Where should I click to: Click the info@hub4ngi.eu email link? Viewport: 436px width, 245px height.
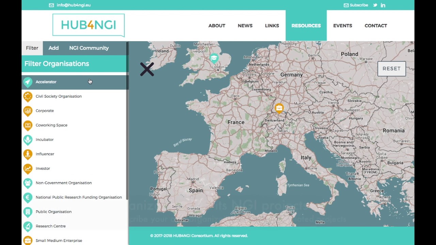74,5
